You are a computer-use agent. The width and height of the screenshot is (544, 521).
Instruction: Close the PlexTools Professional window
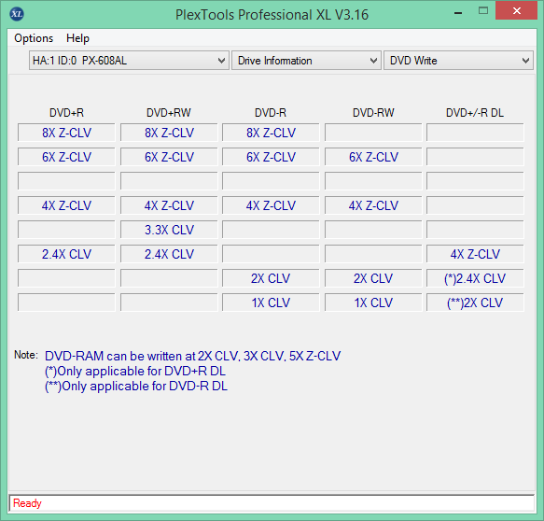point(516,11)
